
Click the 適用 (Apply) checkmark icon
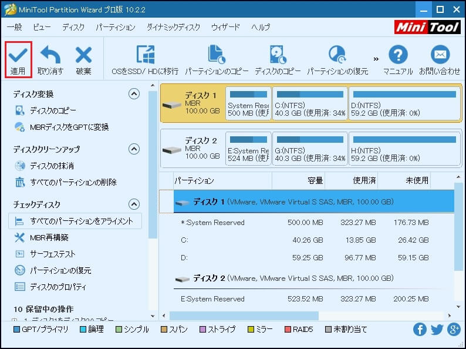(x=18, y=55)
